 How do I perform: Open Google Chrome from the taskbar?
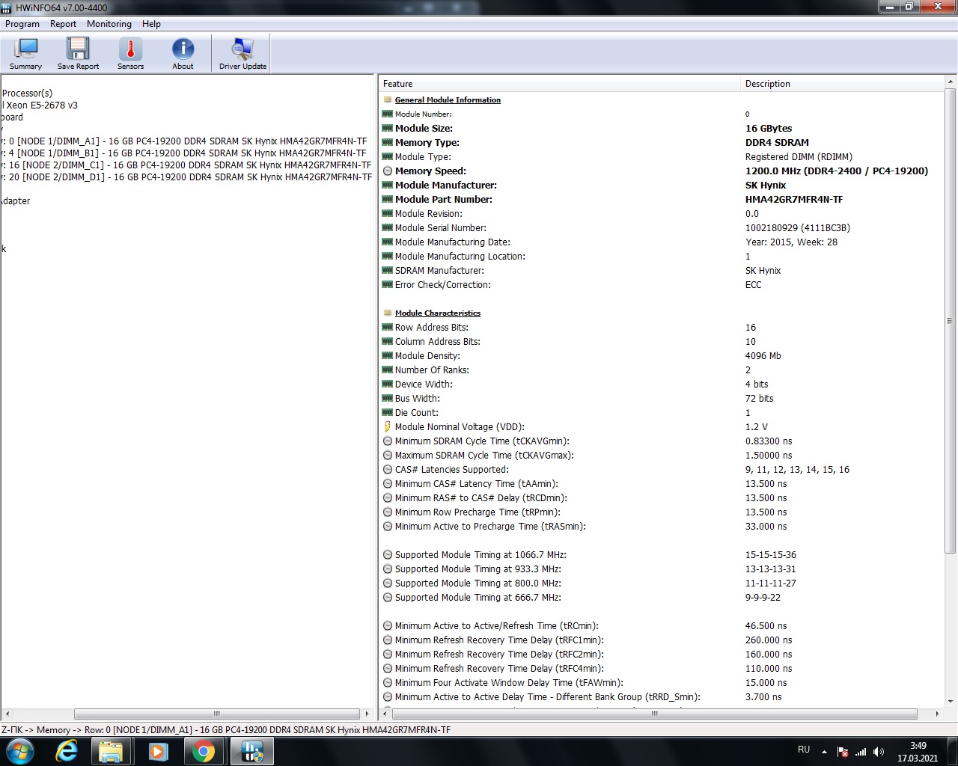click(204, 751)
